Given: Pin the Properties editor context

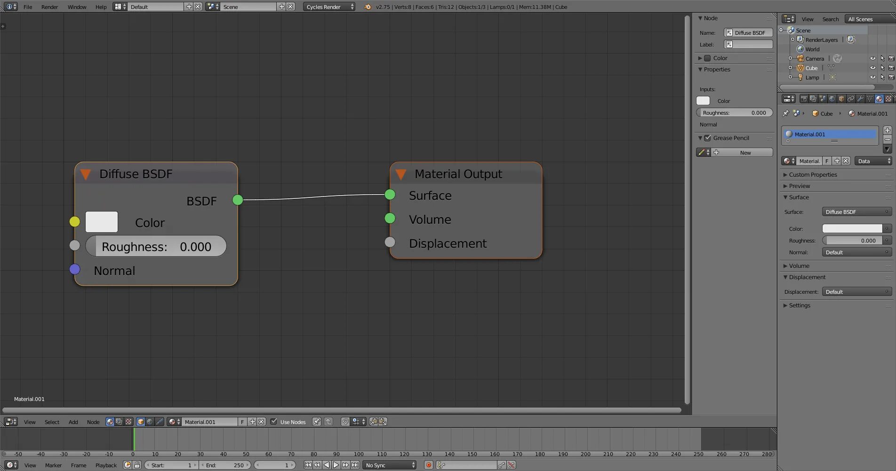Looking at the screenshot, I should [x=785, y=113].
